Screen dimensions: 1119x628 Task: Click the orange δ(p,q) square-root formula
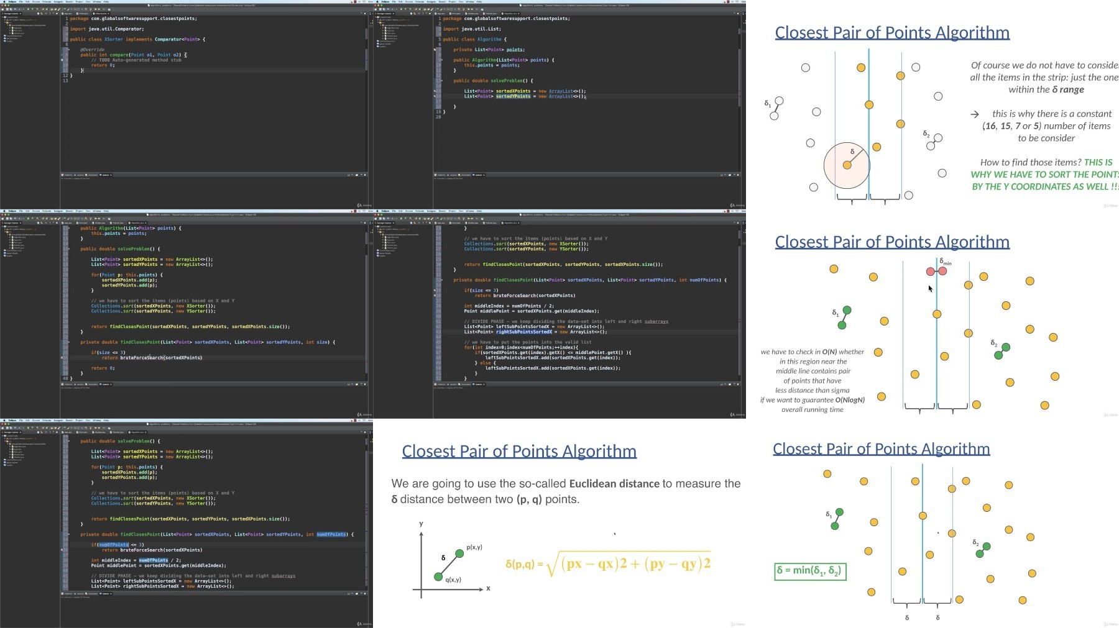point(608,563)
